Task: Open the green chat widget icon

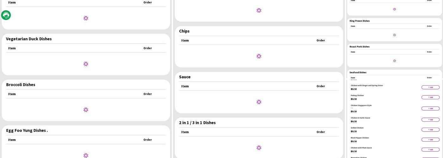Action: (6, 15)
